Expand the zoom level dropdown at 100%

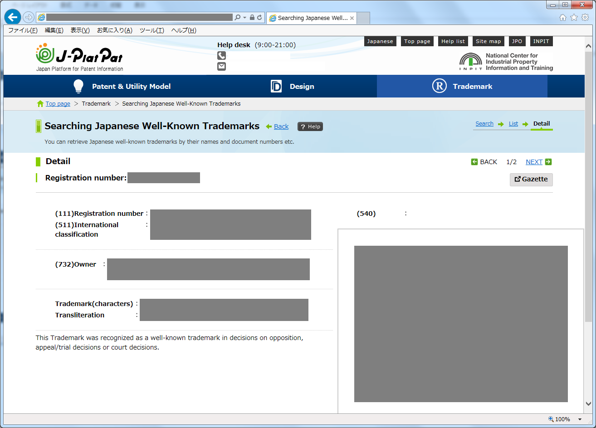click(580, 419)
